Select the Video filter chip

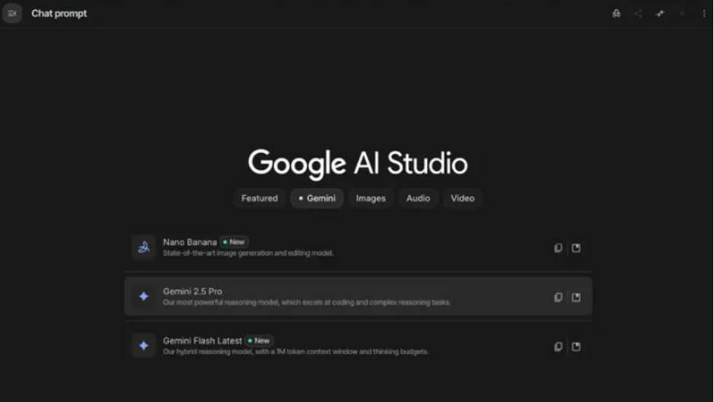click(x=462, y=198)
